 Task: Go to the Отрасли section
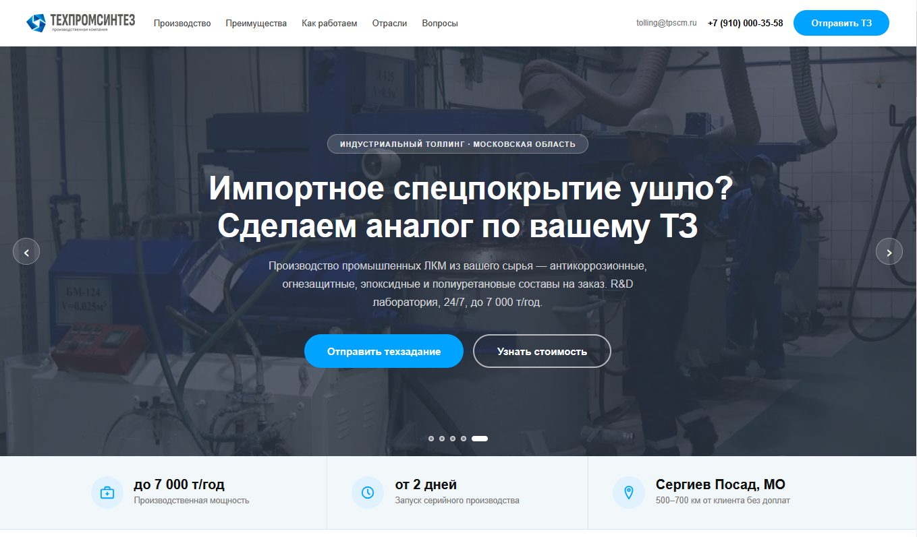[389, 23]
